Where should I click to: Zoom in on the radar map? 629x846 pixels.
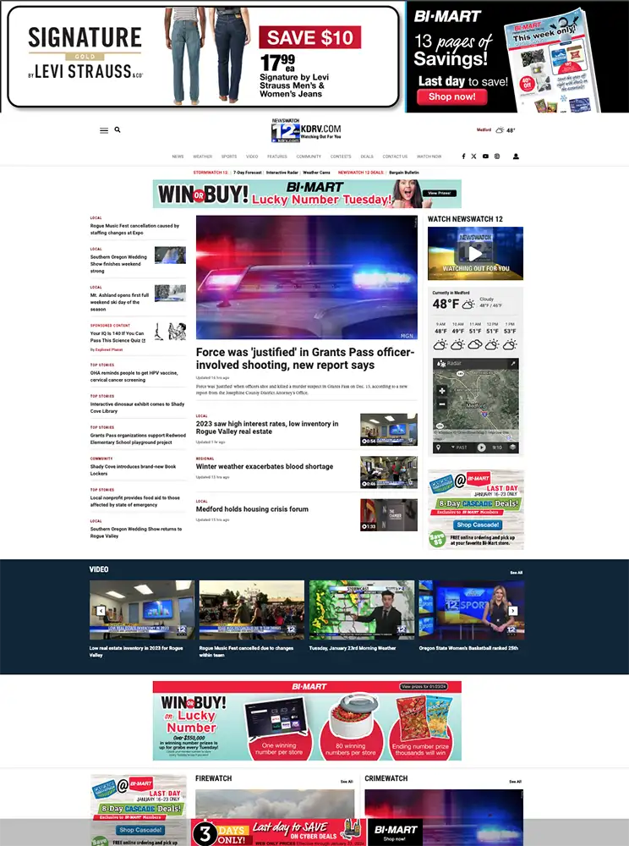pos(442,391)
